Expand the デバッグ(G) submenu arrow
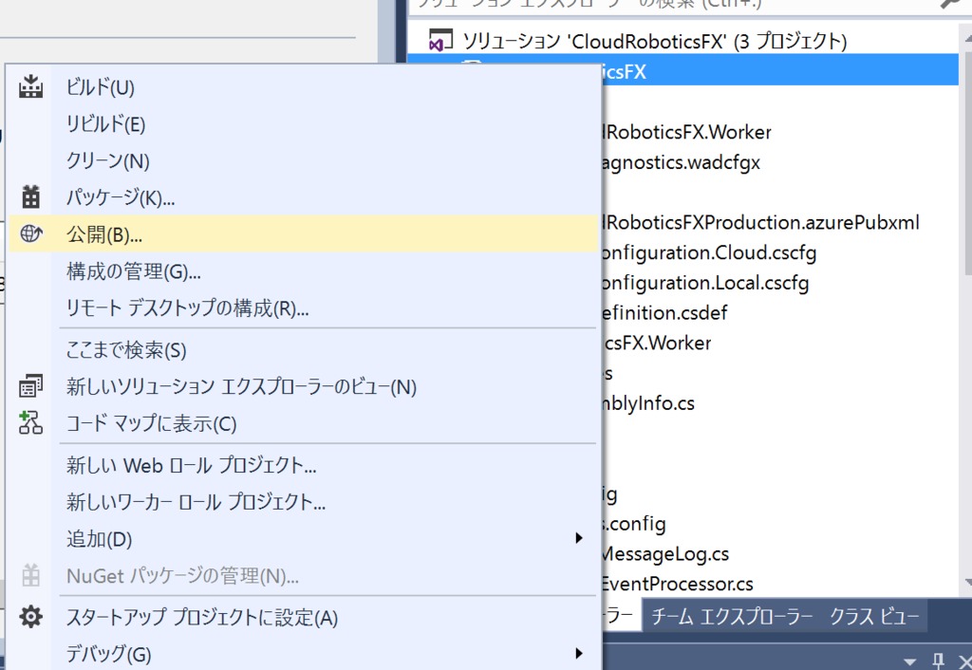Image resolution: width=972 pixels, height=670 pixels. (x=578, y=653)
